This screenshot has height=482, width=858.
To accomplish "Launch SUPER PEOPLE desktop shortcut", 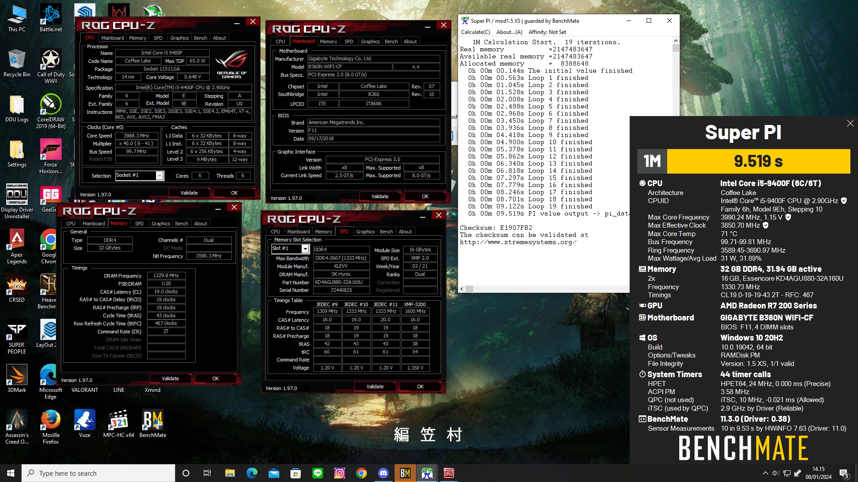I will (17, 337).
